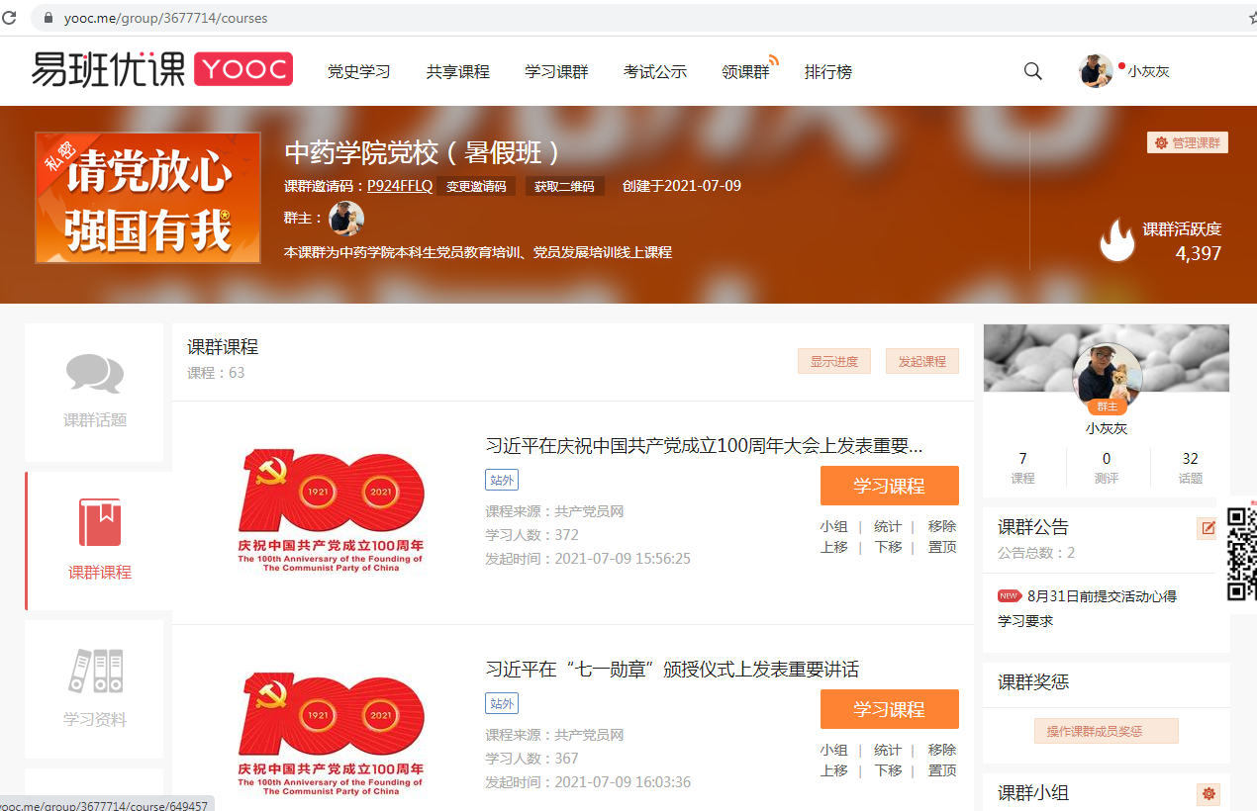Click 学习课程 for the 100周年大会 course
Viewport: 1257px width, 811px height.
[x=889, y=486]
